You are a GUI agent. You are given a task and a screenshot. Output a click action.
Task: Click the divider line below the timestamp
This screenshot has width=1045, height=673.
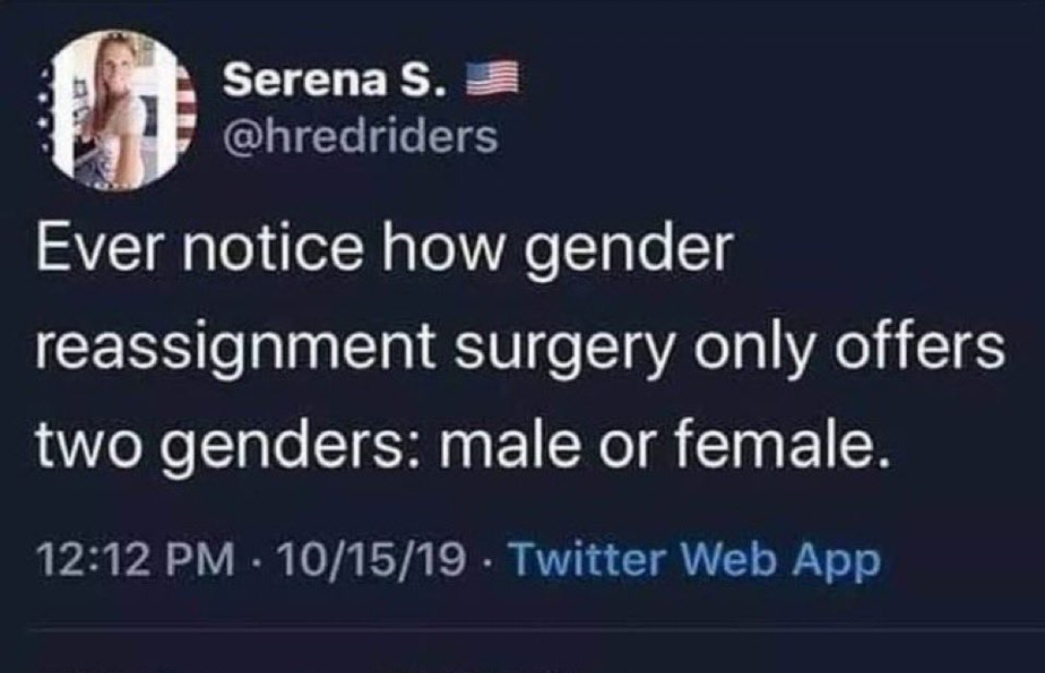[522, 629]
